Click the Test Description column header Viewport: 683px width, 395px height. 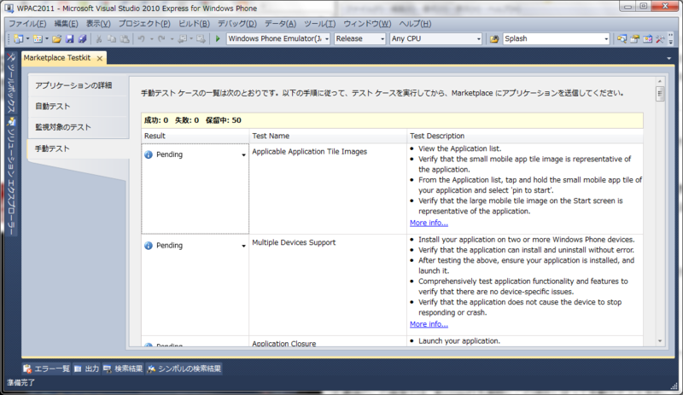pyautogui.click(x=525, y=136)
